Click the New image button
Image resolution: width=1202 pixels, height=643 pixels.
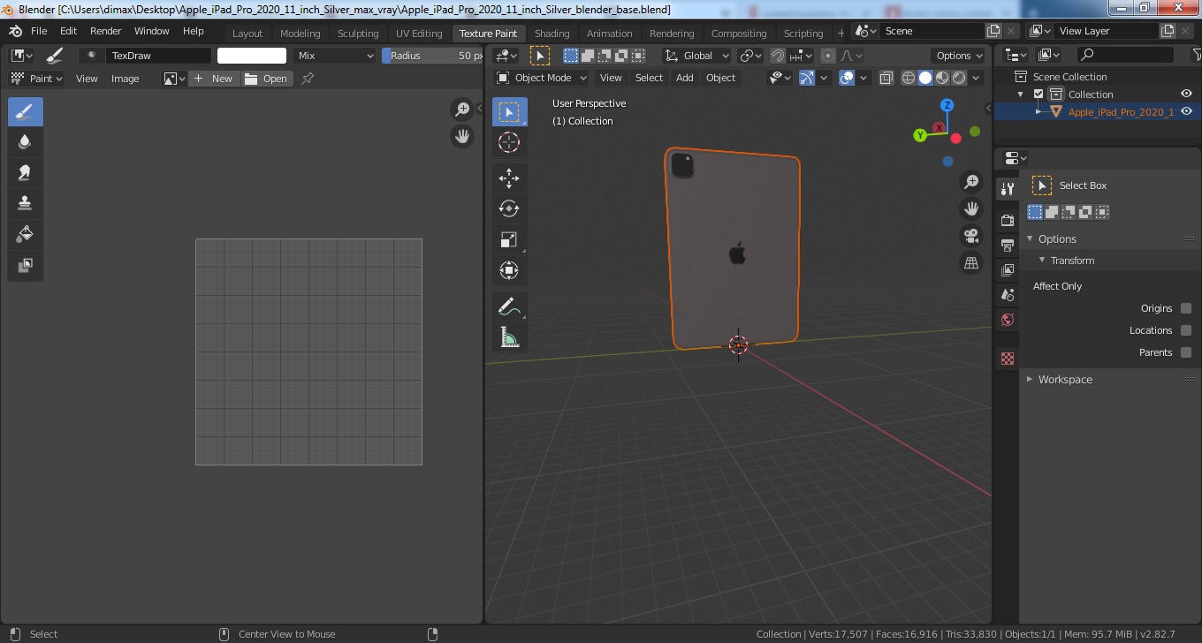(x=214, y=79)
